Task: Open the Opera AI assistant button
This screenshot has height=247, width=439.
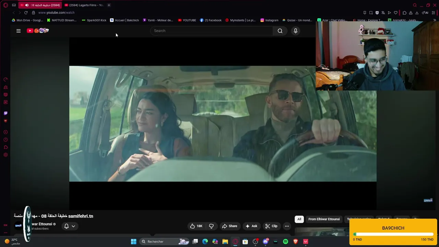Action: (x=425, y=13)
